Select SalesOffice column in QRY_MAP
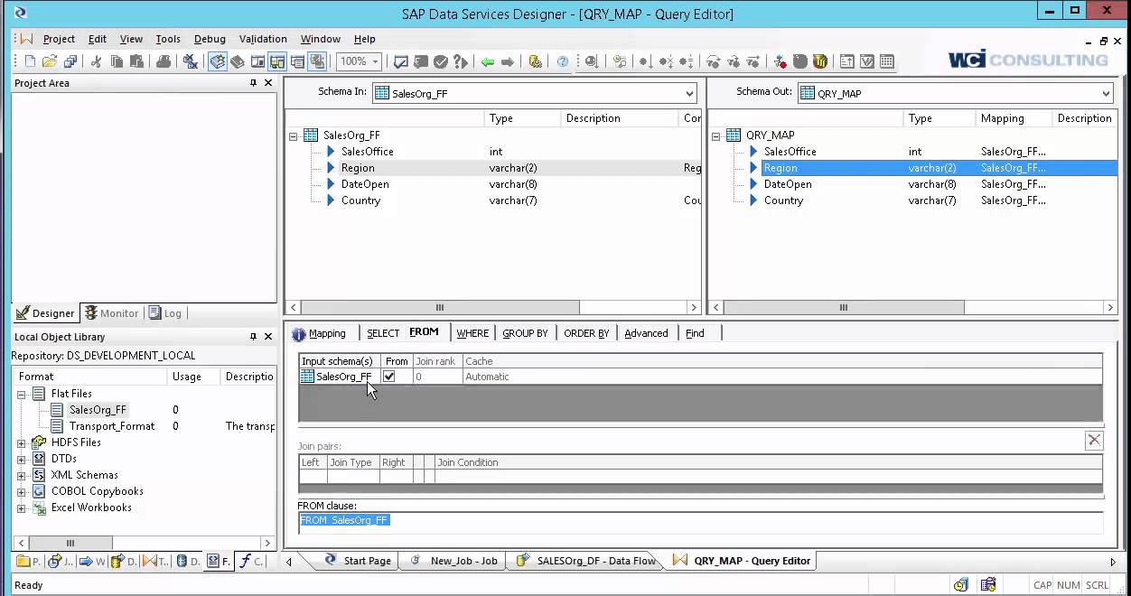 (790, 152)
